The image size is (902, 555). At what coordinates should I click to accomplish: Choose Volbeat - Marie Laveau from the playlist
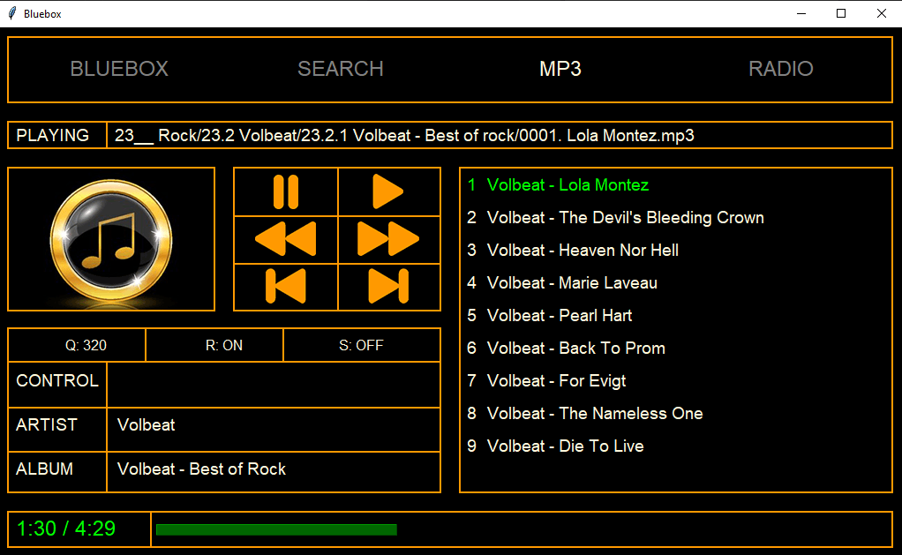click(x=562, y=283)
